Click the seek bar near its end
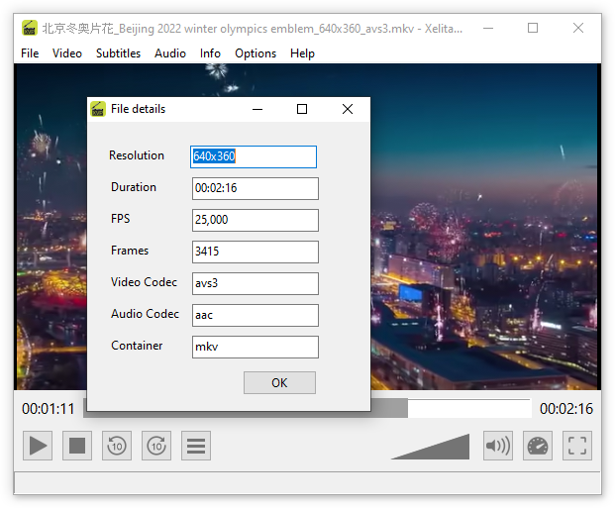This screenshot has width=615, height=508. [515, 408]
